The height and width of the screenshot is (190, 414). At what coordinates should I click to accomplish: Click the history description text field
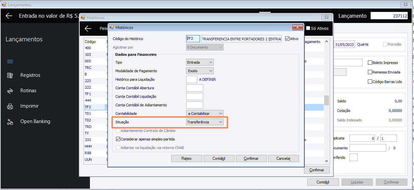[x=241, y=39]
